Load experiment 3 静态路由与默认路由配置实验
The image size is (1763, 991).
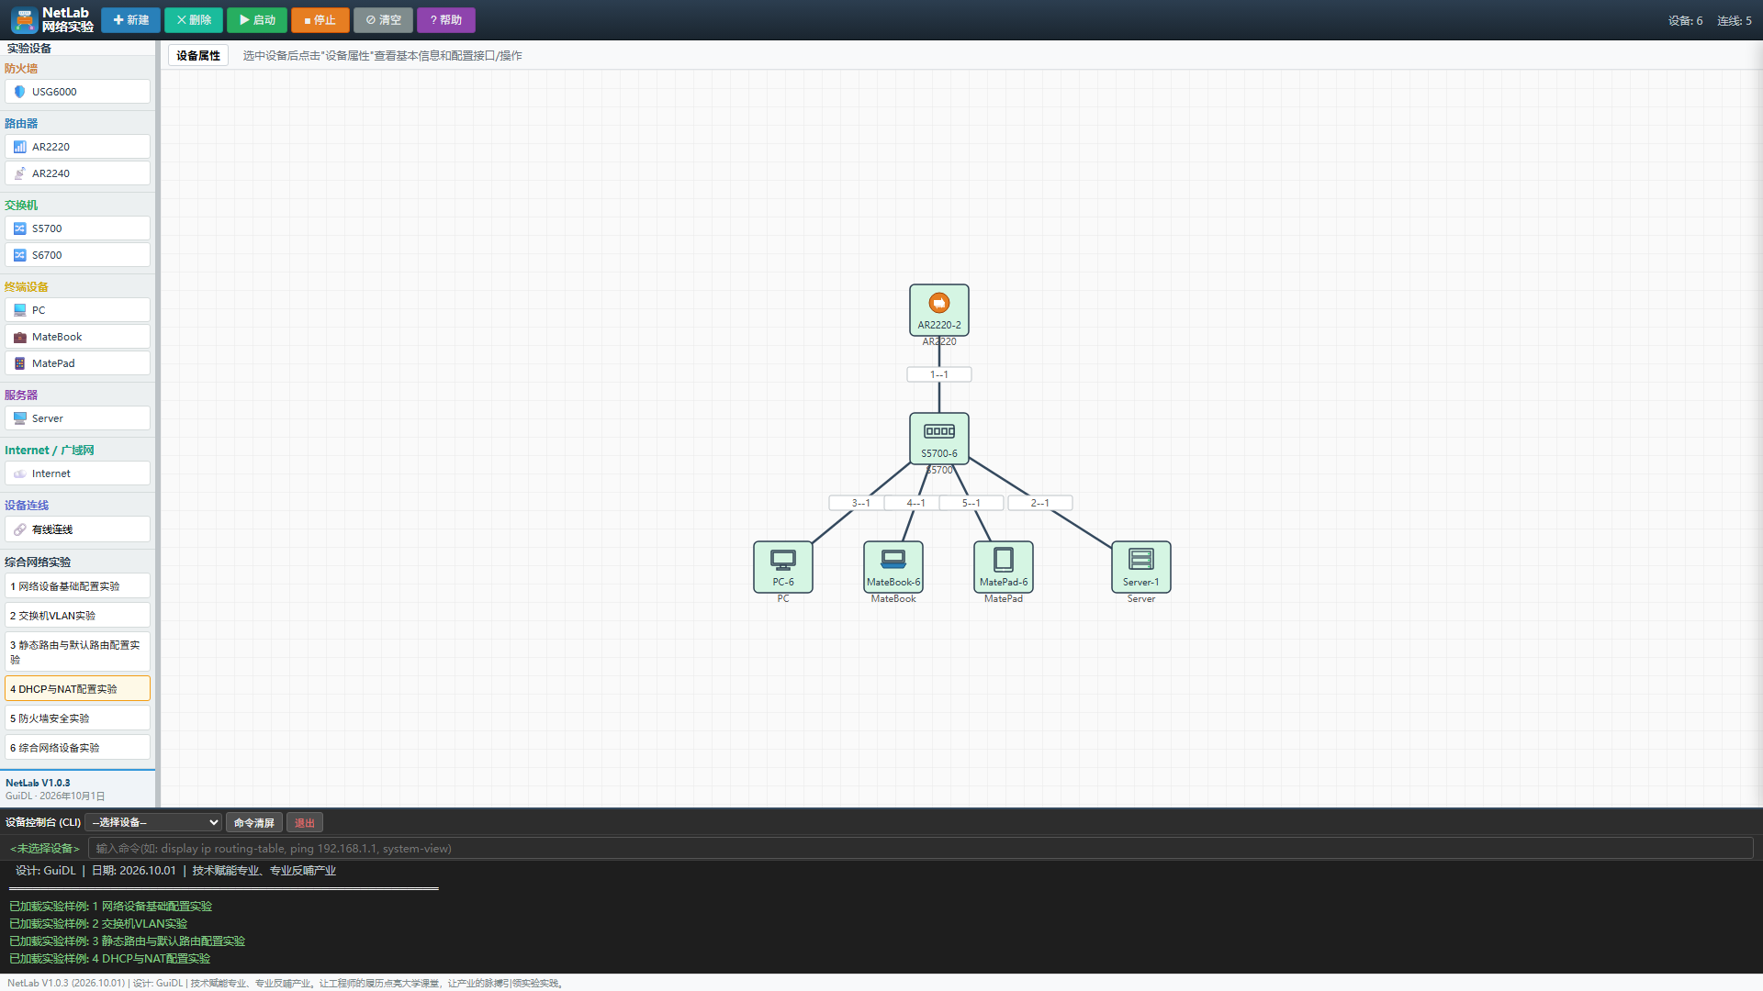77,652
